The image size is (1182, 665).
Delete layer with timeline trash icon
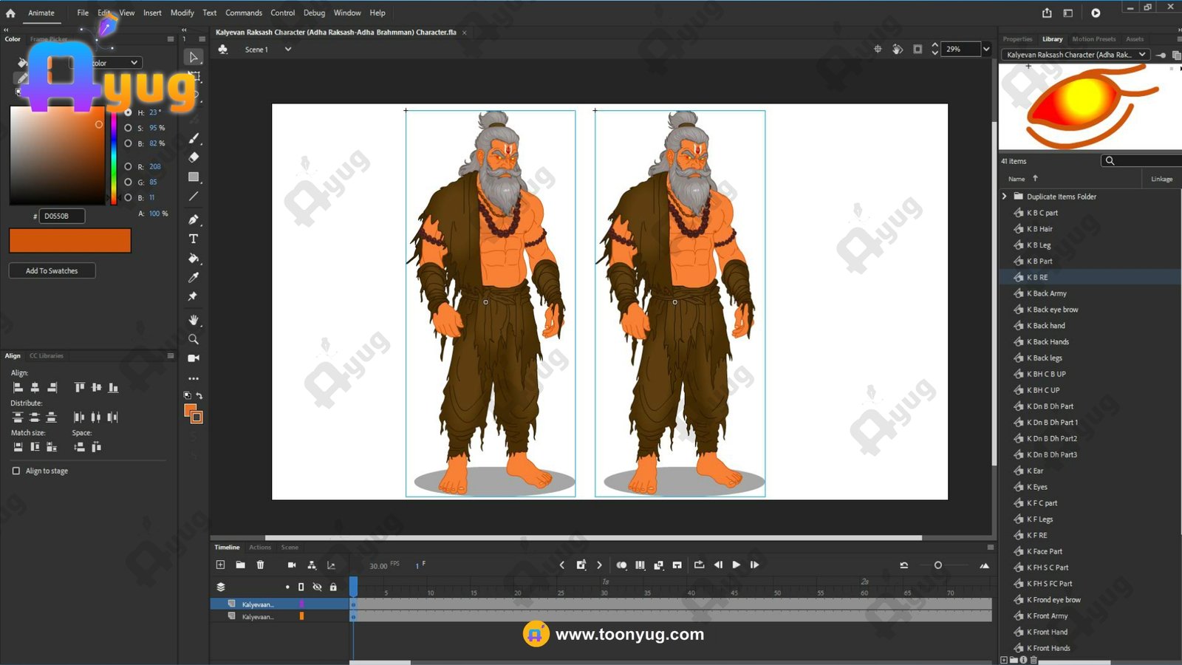260,565
